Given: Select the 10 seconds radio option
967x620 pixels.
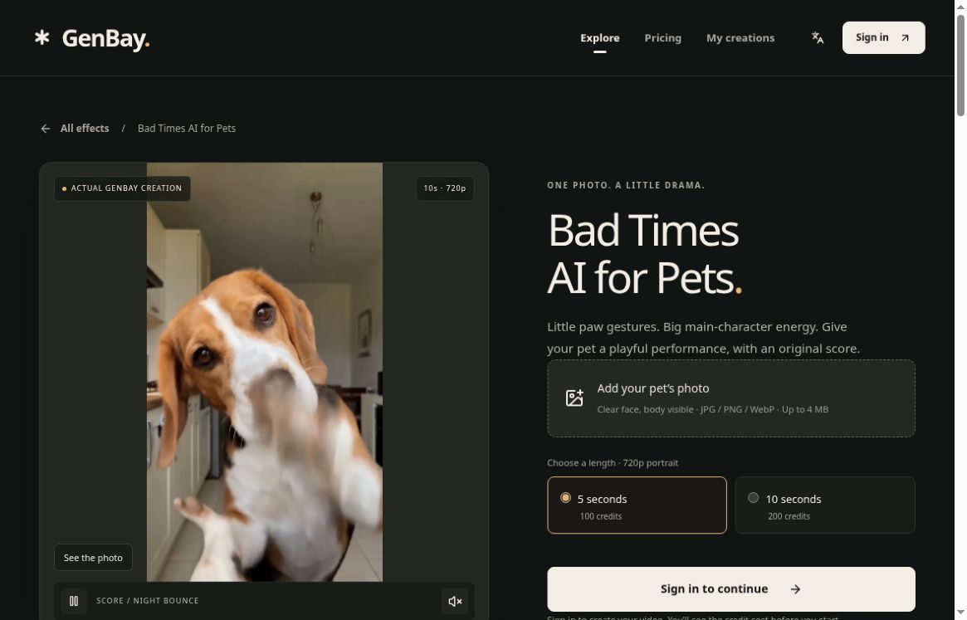Looking at the screenshot, I should tap(753, 498).
